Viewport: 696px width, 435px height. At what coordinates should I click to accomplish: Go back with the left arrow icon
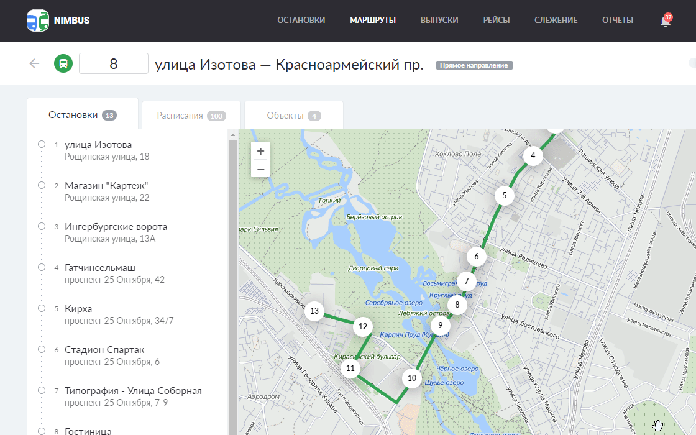pyautogui.click(x=34, y=63)
